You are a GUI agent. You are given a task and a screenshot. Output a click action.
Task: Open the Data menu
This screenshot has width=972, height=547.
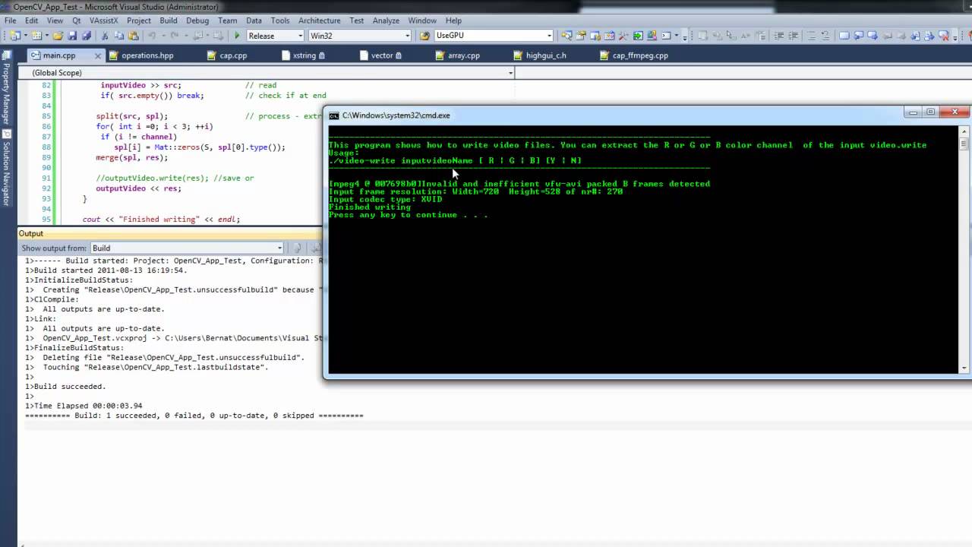(x=254, y=21)
